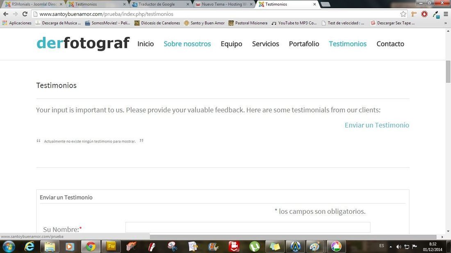Open the Descarga de Musica bookmark
The height and width of the screenshot is (253, 451).
click(58, 23)
